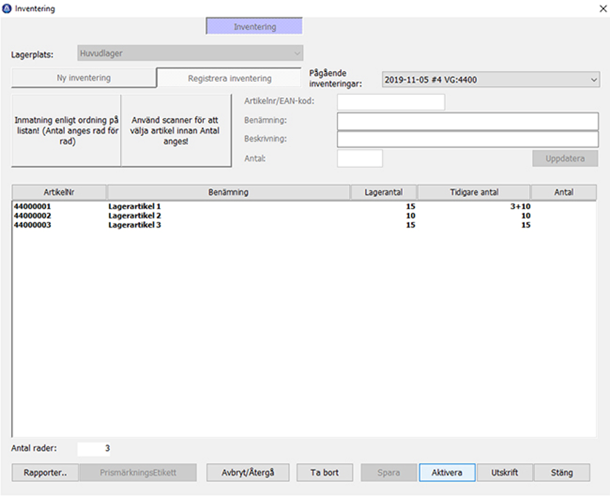
Task: Switch to the Registrera inventering tab
Action: pos(230,78)
